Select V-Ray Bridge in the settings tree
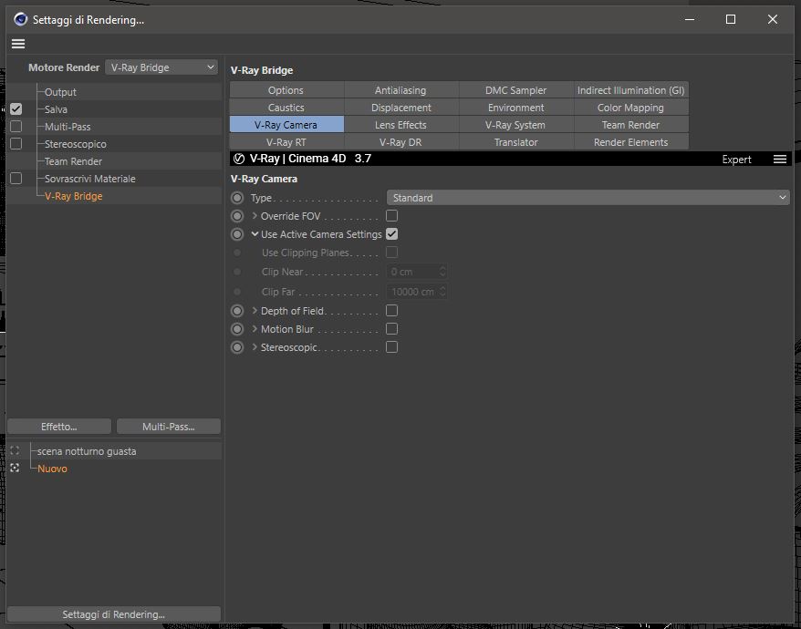The width and height of the screenshot is (801, 629). (x=74, y=196)
